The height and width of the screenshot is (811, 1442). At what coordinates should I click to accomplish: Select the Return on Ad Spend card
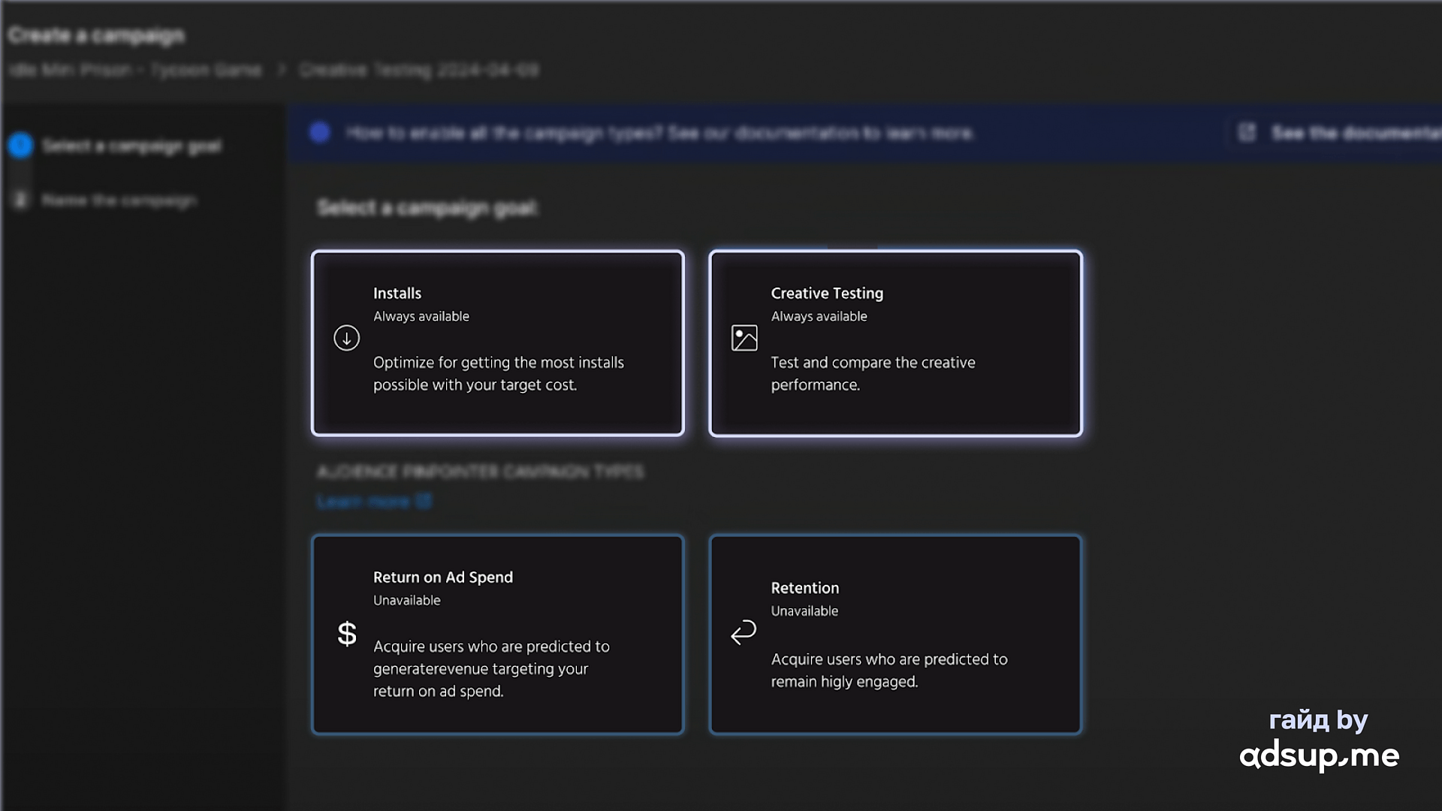tap(497, 634)
